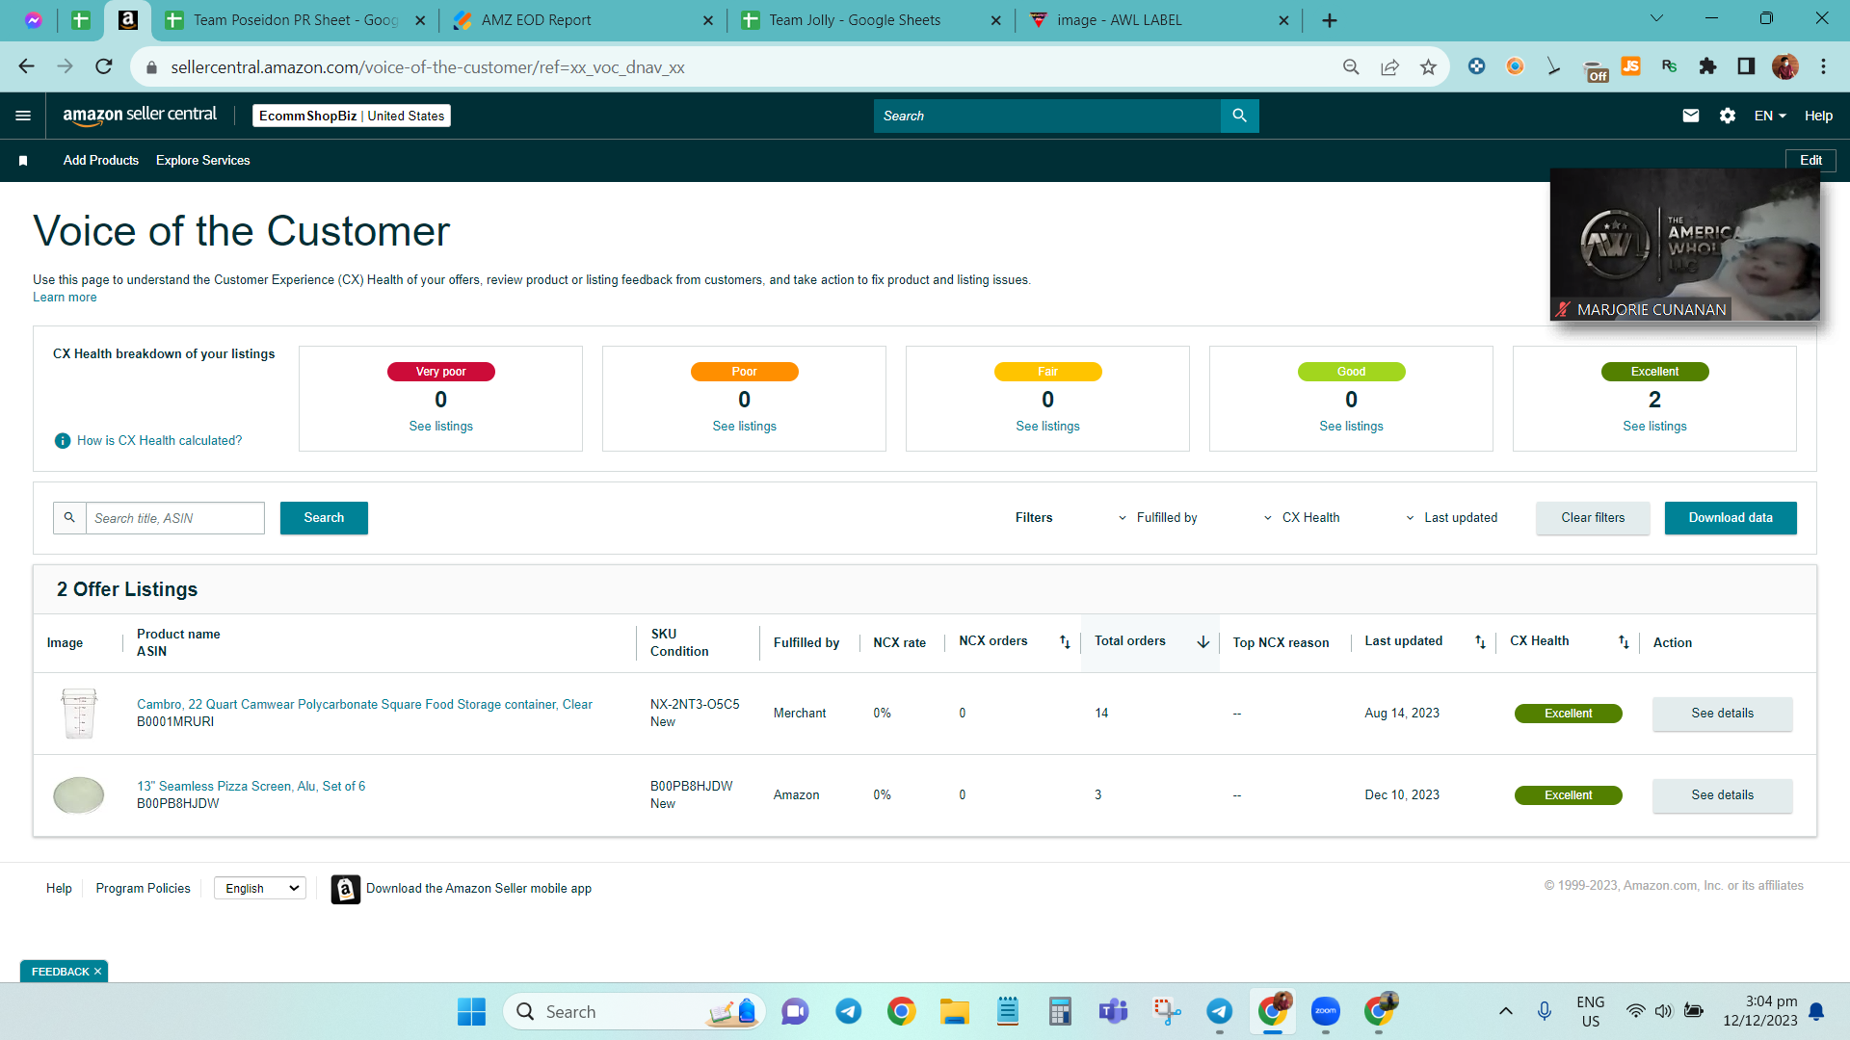Open the English language selector in the footer
The image size is (1850, 1040).
[260, 889]
